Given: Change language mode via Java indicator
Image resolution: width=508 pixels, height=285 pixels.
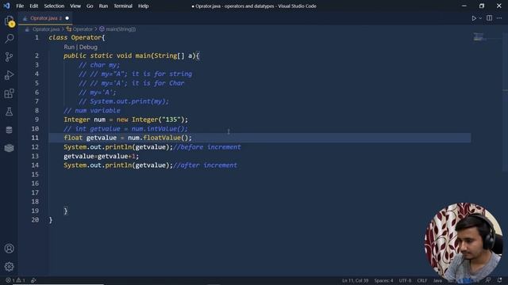Looking at the screenshot, I should [437, 280].
